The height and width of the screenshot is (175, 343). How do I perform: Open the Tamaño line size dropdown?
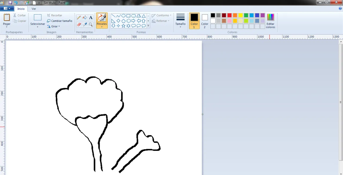coord(180,21)
